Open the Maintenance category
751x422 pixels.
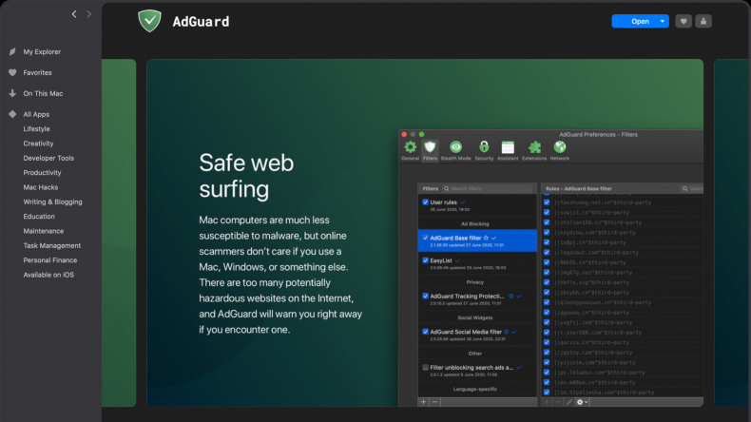(x=43, y=231)
